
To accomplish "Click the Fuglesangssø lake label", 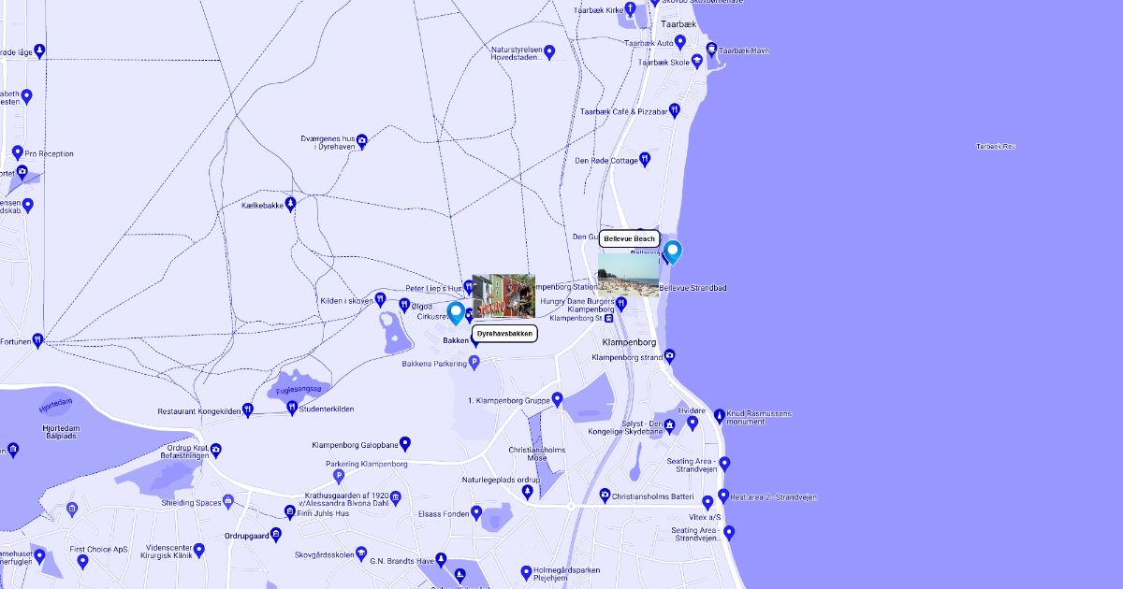I will (299, 389).
